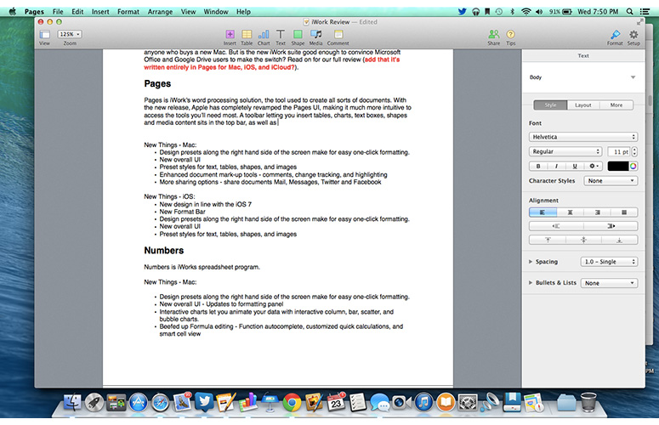Open the View toolbar button
This screenshot has width=659, height=425.
pos(44,37)
